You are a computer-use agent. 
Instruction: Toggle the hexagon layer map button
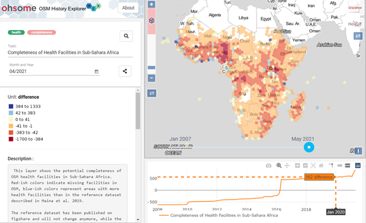[151, 20]
